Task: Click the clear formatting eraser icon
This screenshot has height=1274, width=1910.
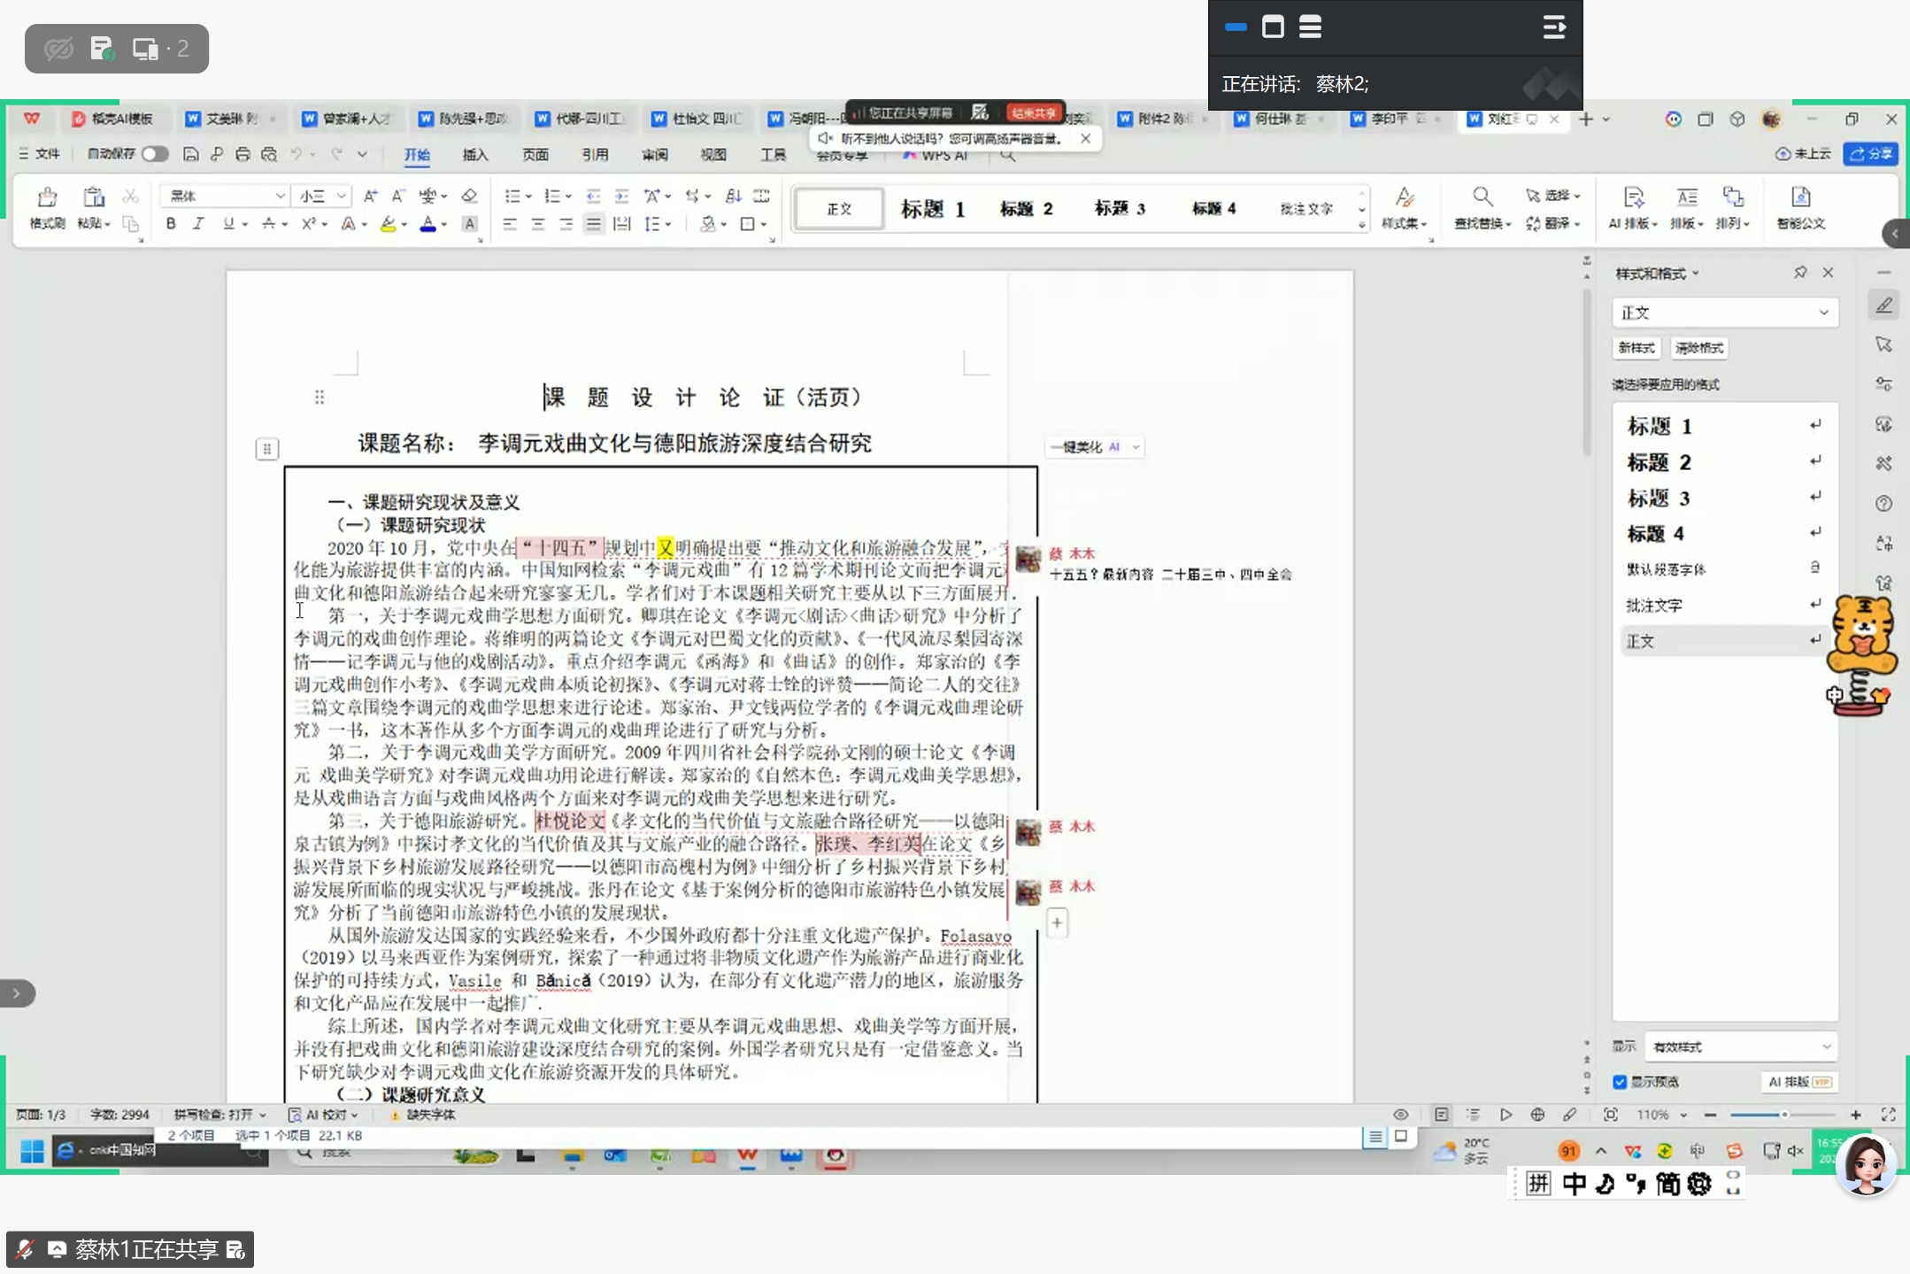Action: coord(469,196)
